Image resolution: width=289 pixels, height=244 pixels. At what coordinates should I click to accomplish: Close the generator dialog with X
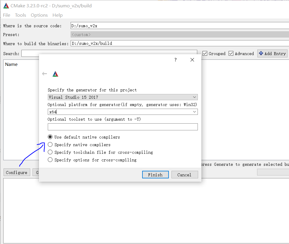coord(192,60)
